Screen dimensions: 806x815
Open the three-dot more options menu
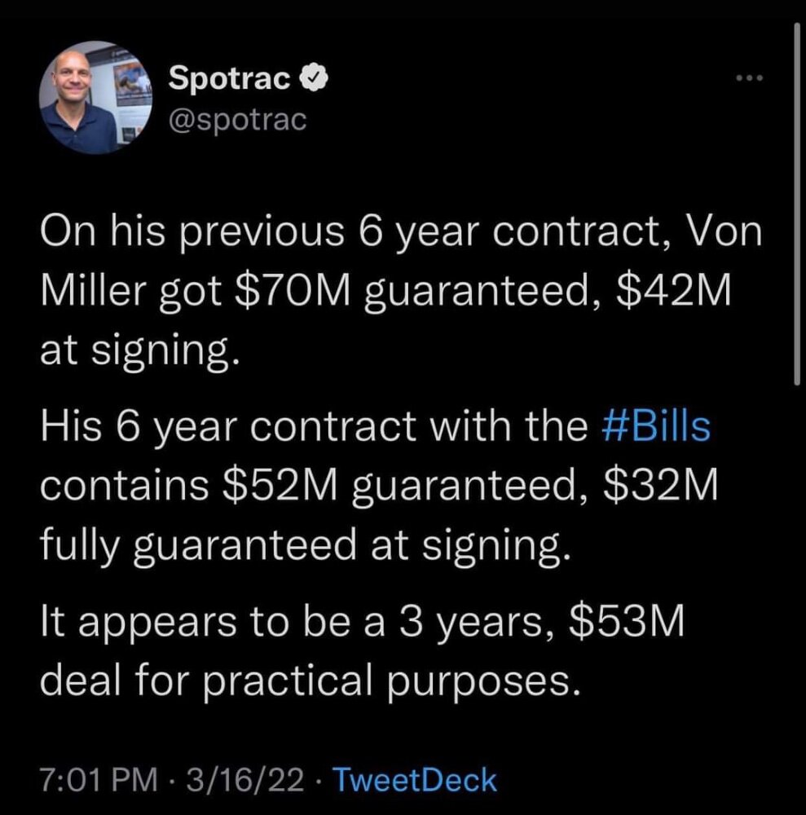point(750,78)
